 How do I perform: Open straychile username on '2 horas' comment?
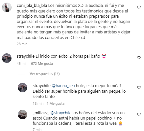click(x=26, y=56)
